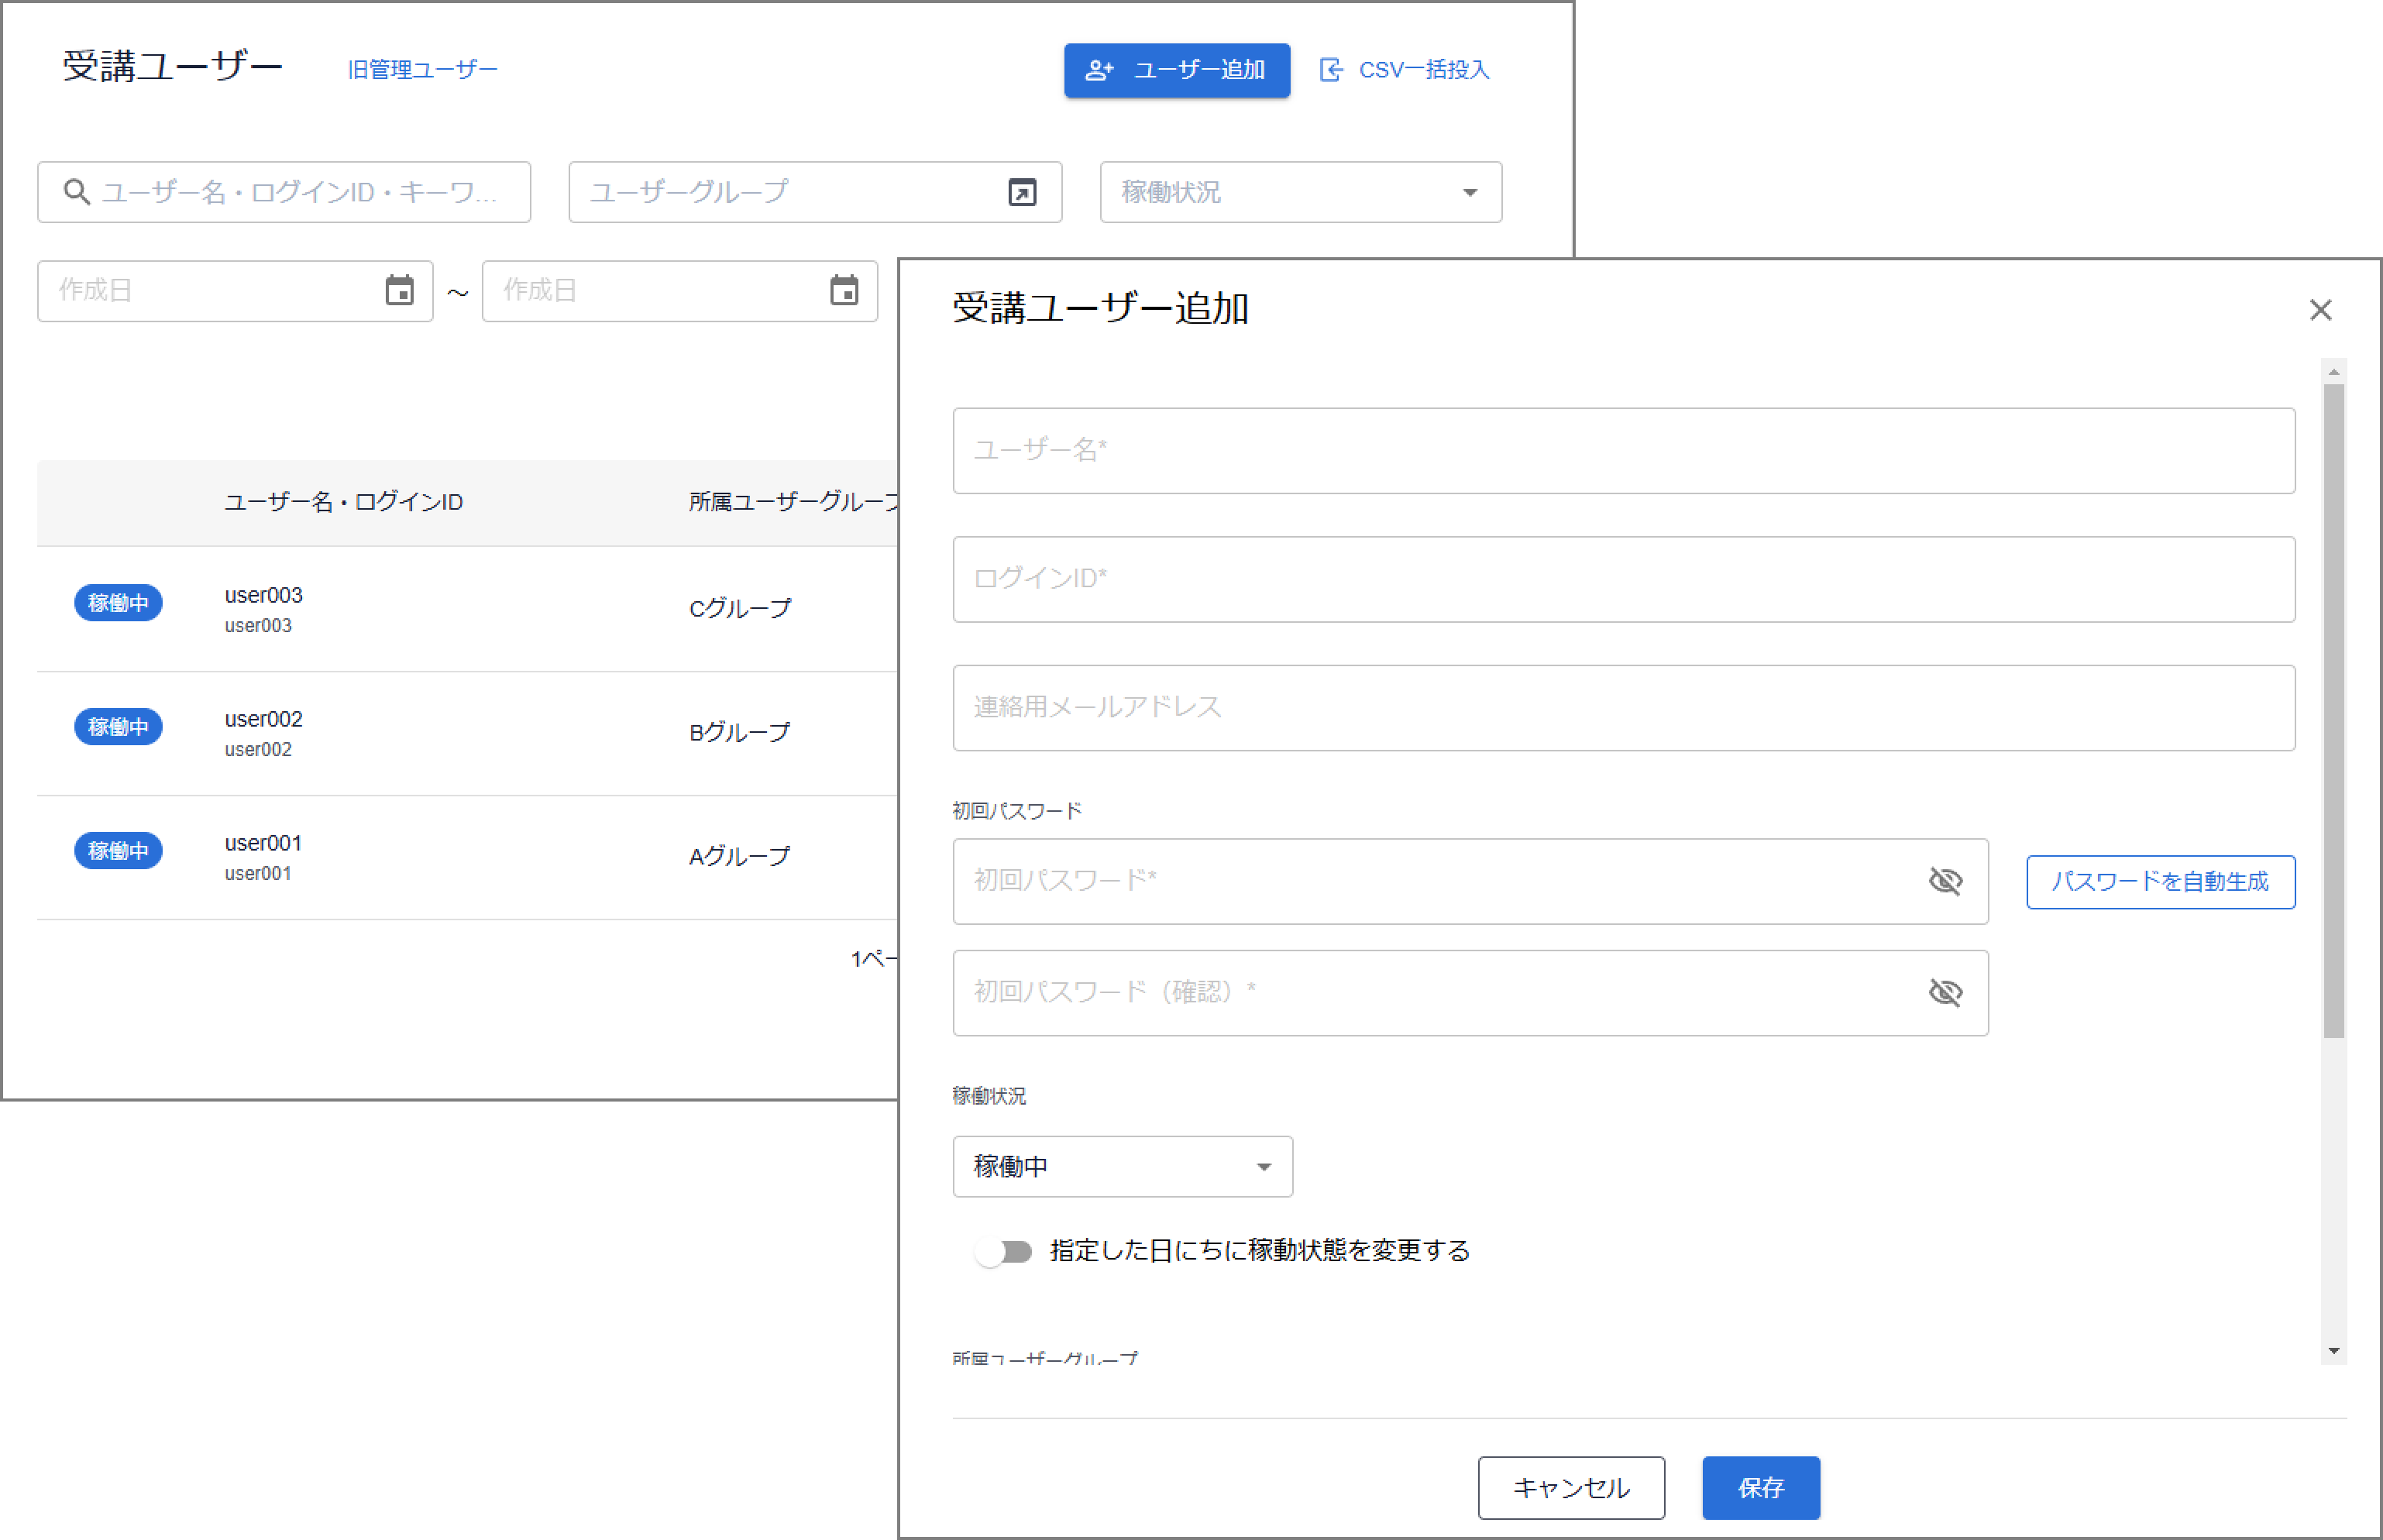Show the 初回パスワード via eye icon
Viewport: 2383px width, 1540px height.
pos(1945,881)
